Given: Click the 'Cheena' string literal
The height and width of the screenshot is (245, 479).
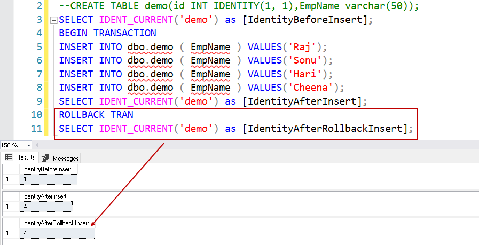Looking at the screenshot, I should [309, 88].
